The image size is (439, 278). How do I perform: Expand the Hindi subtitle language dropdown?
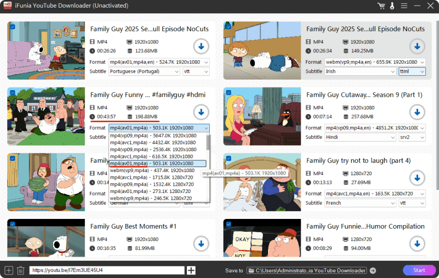pos(360,137)
